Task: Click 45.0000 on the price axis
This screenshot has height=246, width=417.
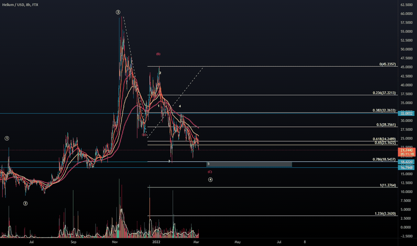Action: point(407,67)
